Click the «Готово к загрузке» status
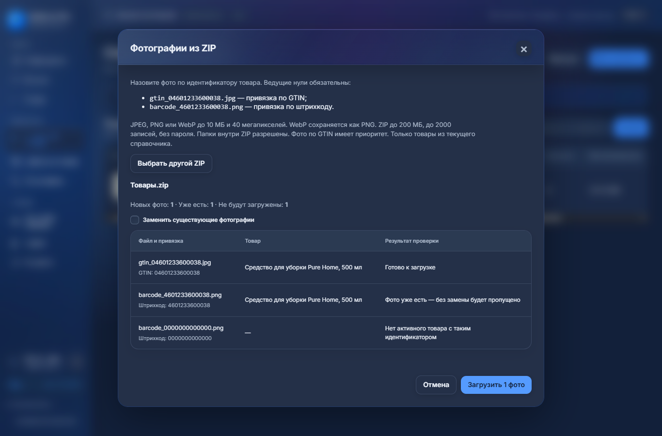 tap(410, 267)
